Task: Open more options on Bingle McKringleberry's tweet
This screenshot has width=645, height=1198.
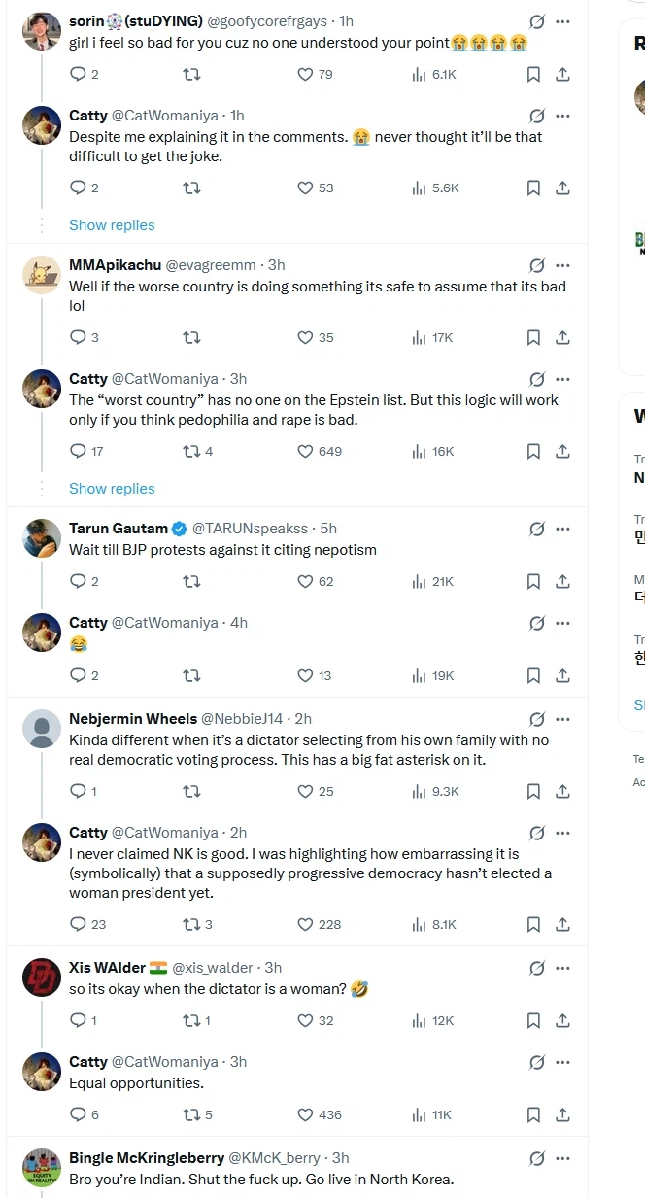Action: point(562,1158)
